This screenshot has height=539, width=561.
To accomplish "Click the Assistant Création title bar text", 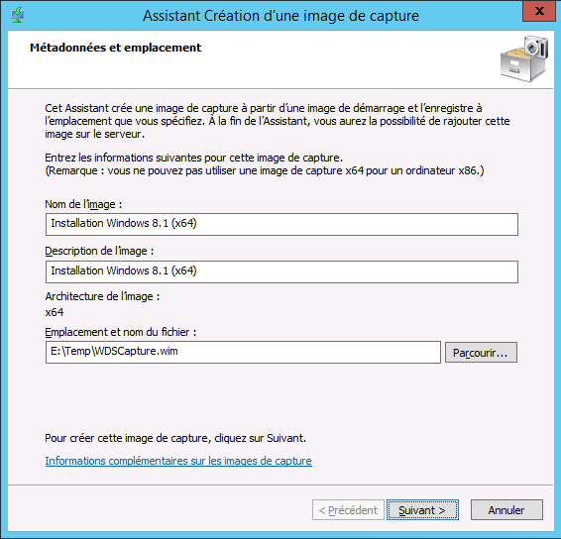I will (x=280, y=16).
